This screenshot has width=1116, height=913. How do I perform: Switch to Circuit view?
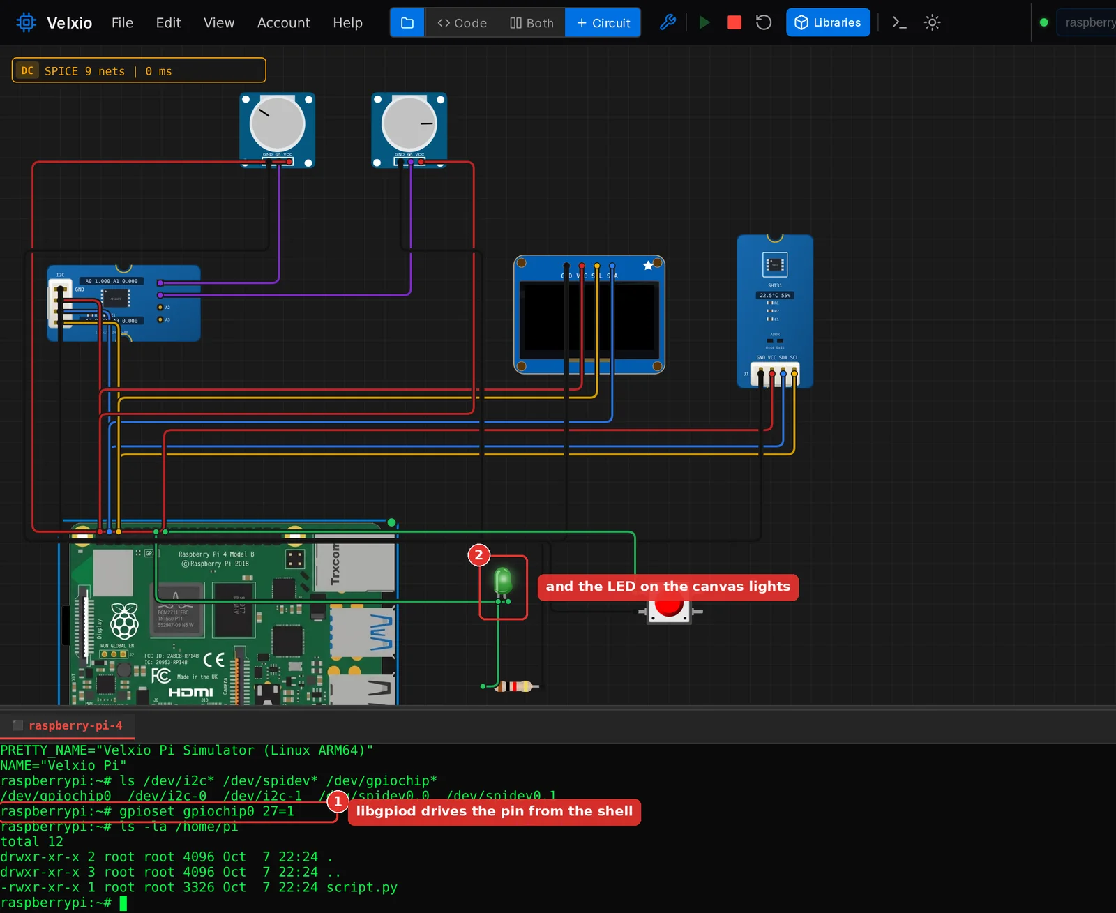click(x=603, y=23)
